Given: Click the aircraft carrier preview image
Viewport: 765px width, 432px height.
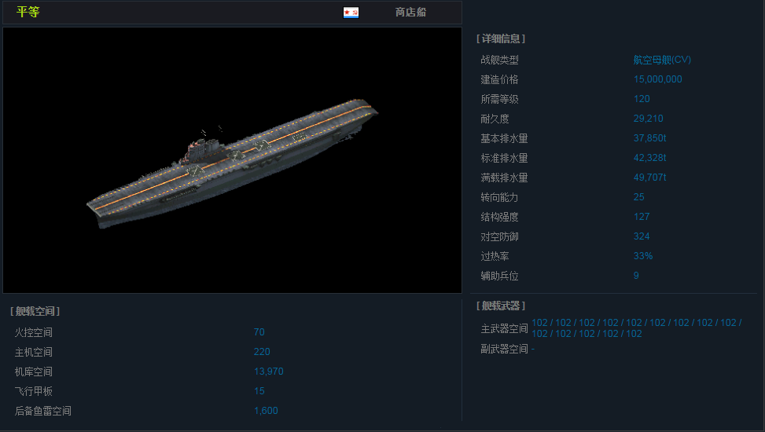Looking at the screenshot, I should pos(233,160).
